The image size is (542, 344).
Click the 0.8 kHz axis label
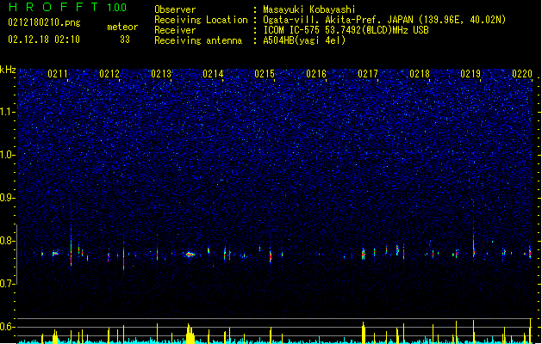tap(8, 241)
